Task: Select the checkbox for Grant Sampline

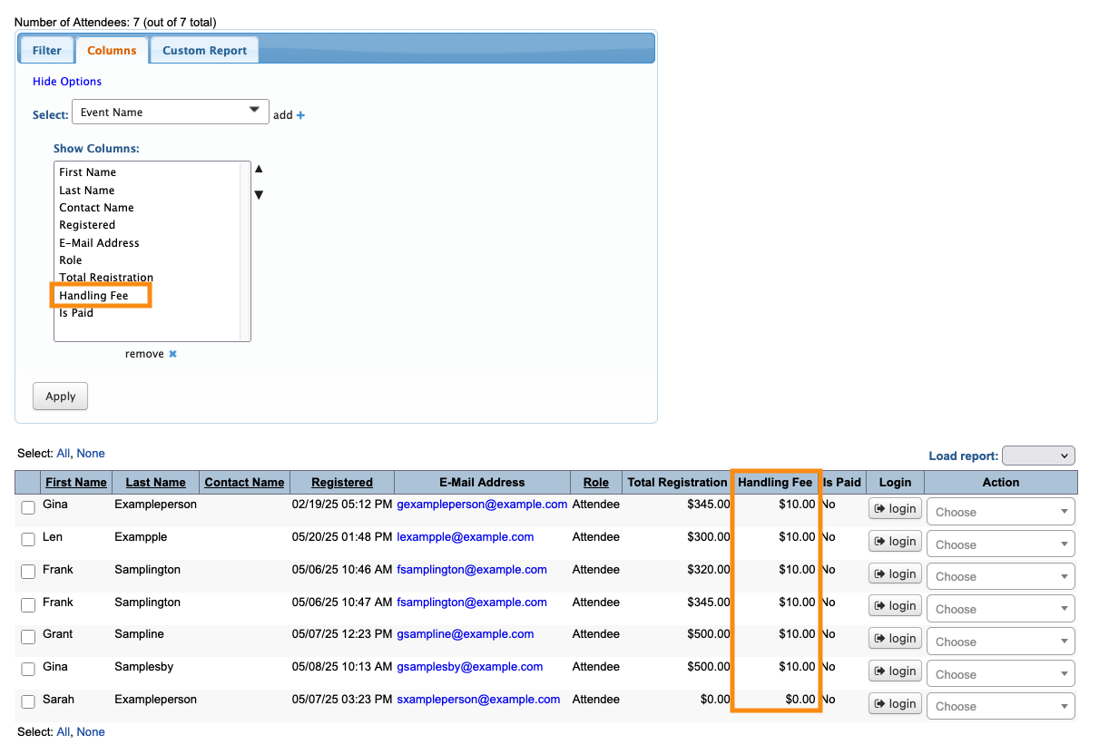Action: 28,637
